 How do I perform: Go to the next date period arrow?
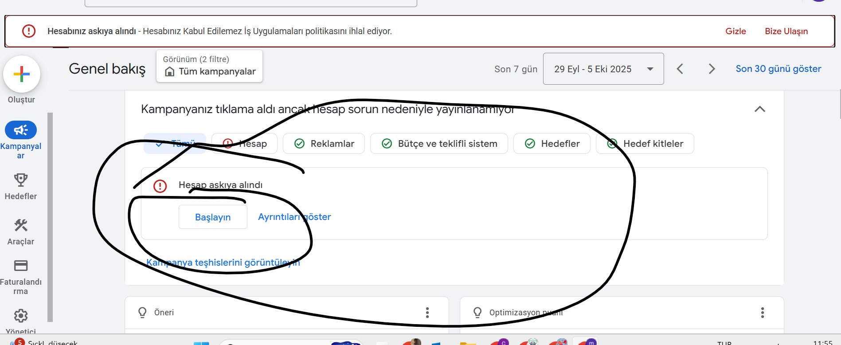point(712,69)
